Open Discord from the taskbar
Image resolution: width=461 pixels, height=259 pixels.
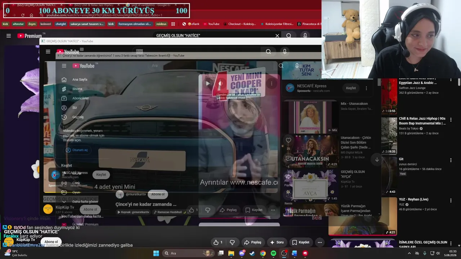pyautogui.click(x=242, y=253)
